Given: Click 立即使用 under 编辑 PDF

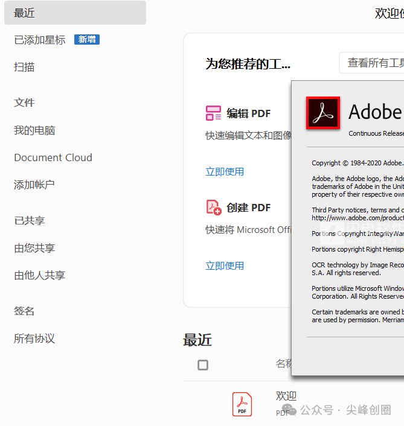Looking at the screenshot, I should (225, 172).
